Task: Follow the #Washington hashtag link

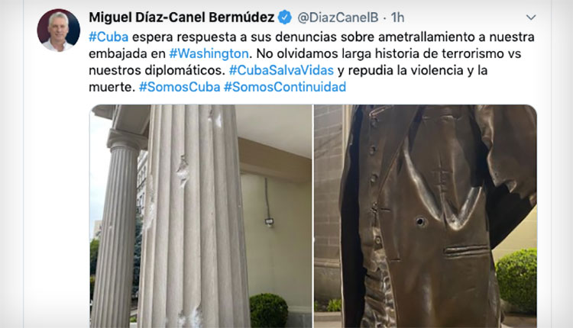Action: click(209, 53)
